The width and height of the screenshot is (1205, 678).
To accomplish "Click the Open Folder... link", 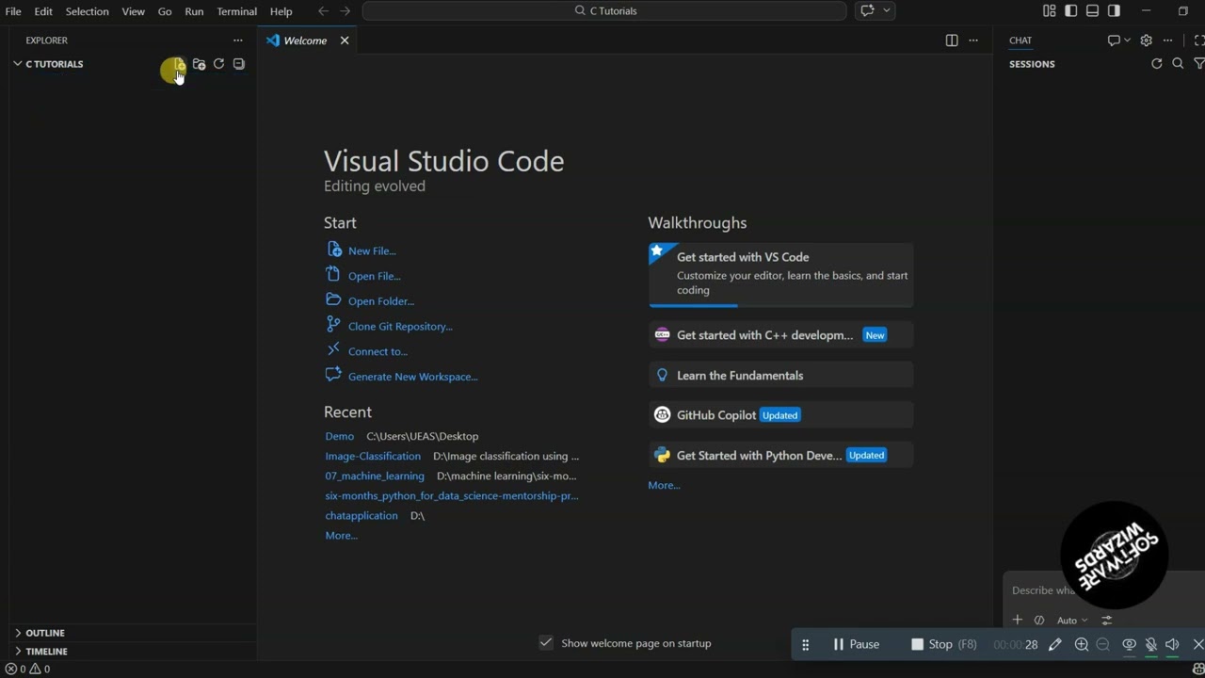I will 381,301.
